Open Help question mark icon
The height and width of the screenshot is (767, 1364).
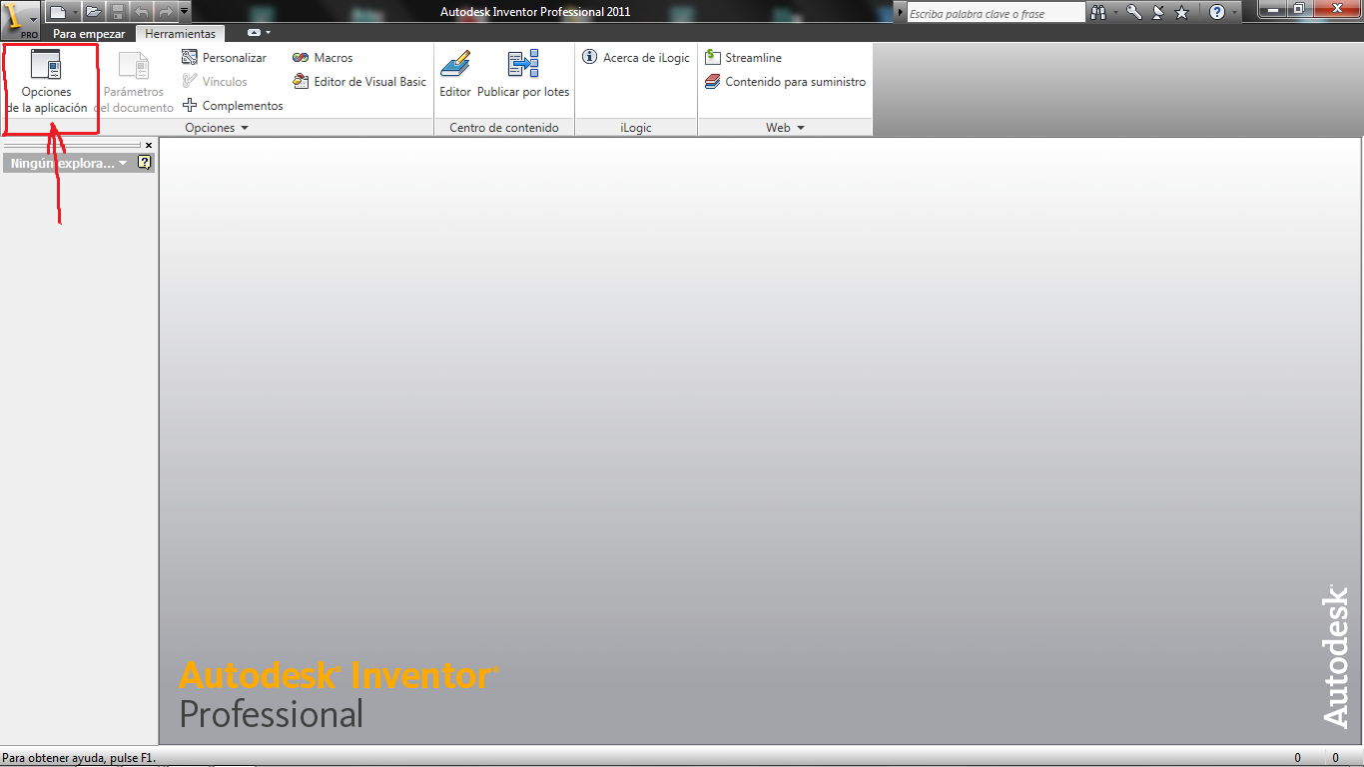pyautogui.click(x=1216, y=12)
